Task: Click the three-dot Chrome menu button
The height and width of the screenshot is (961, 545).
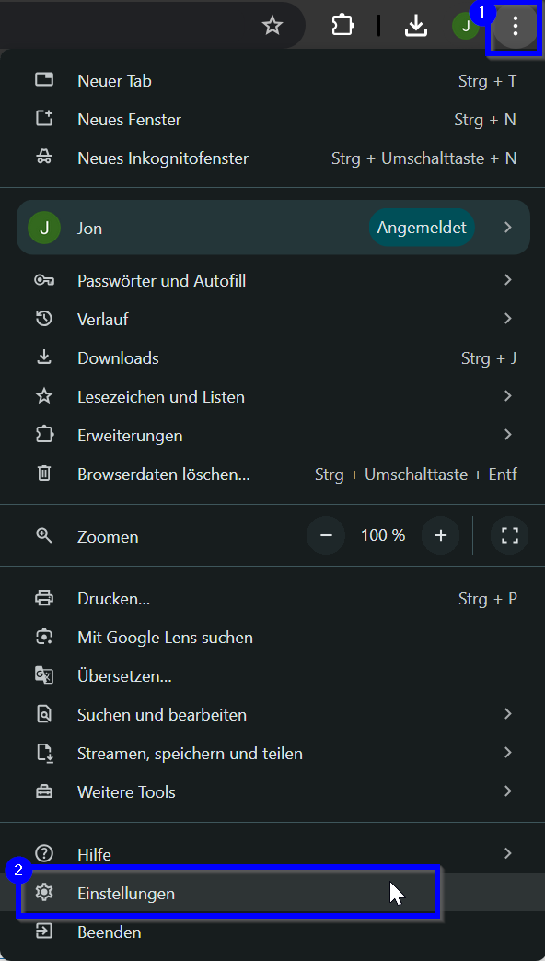Action: click(516, 26)
